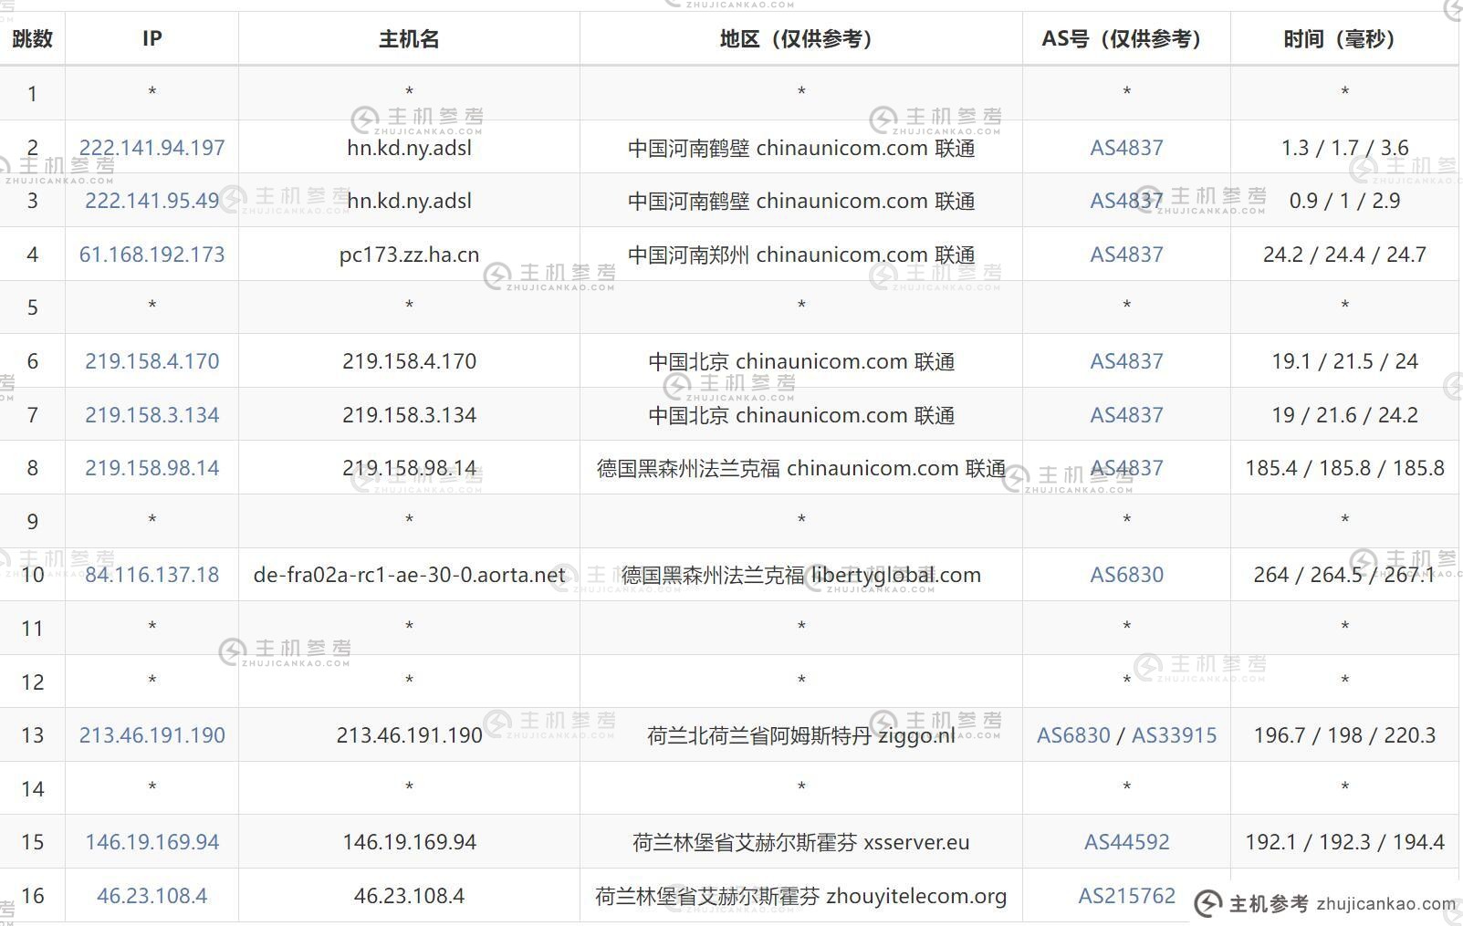Select region 中国北京 chinaunicom.com in hop 7

point(801,415)
